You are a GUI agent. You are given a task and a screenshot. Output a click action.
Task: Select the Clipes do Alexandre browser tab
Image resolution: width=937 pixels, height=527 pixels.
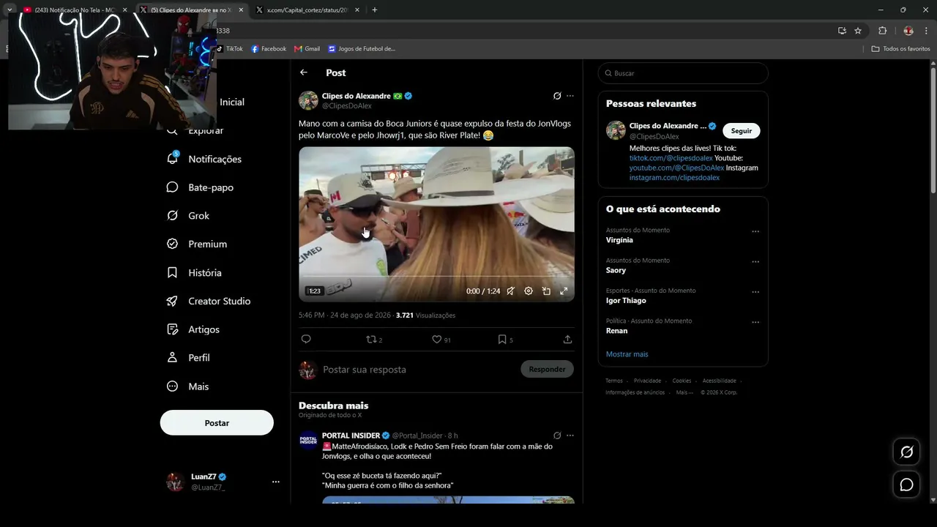[x=192, y=10]
